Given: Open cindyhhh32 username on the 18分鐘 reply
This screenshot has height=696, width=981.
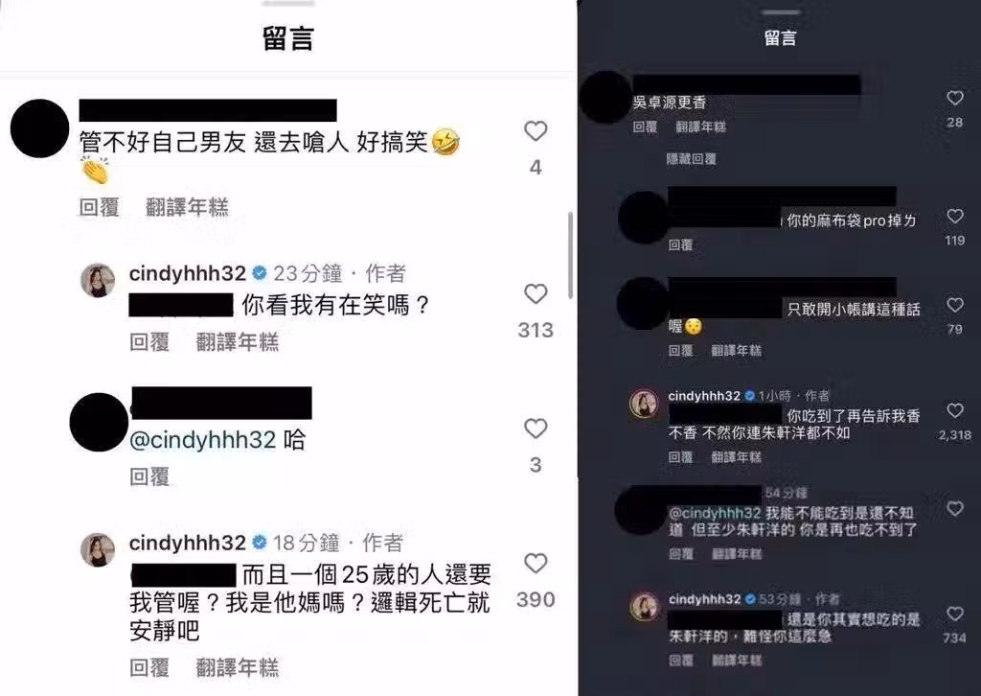Looking at the screenshot, I should [x=187, y=543].
